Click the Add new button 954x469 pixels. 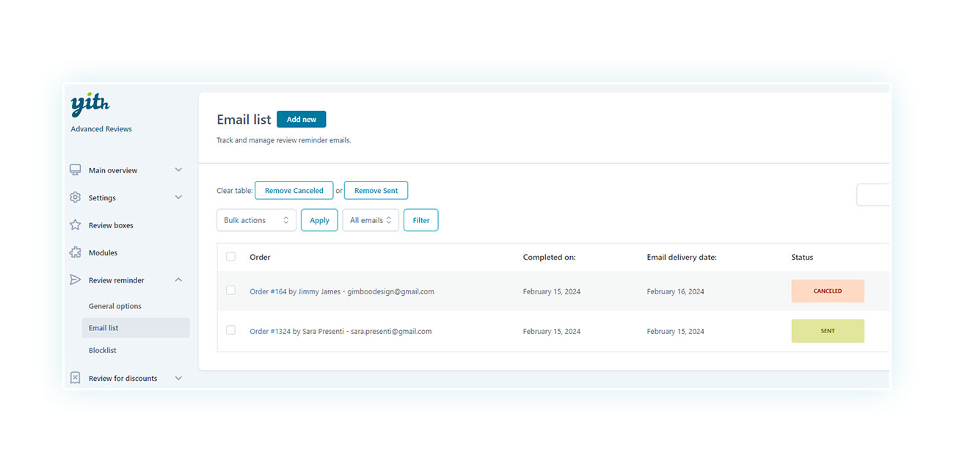301,120
